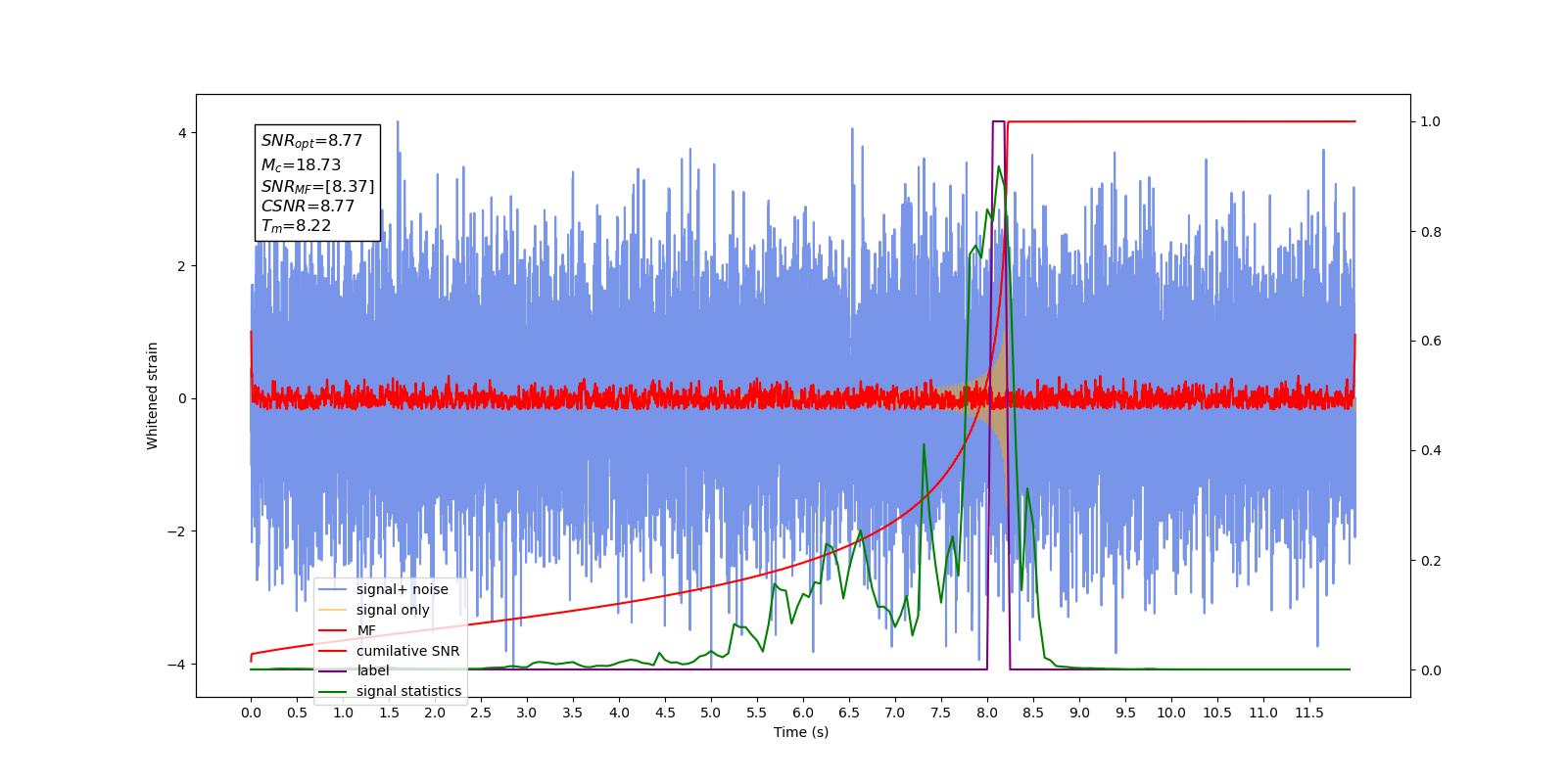Click the right y-axis tick label 0.6
Screen dimensions: 1567x783
1431,341
